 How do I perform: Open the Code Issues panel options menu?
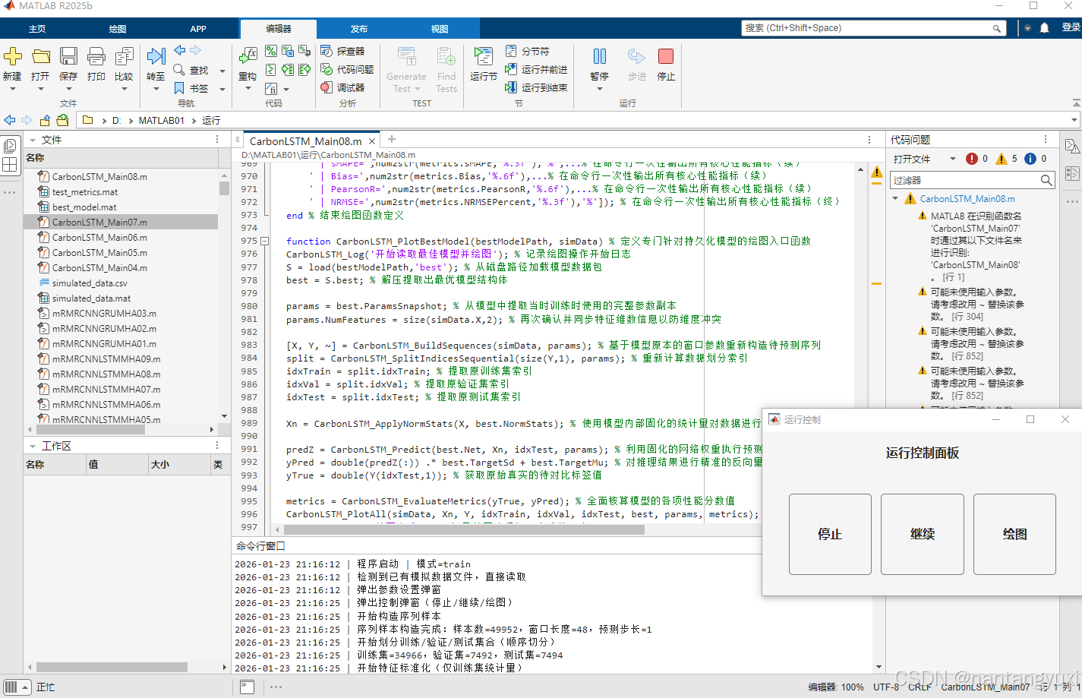coord(1046,140)
